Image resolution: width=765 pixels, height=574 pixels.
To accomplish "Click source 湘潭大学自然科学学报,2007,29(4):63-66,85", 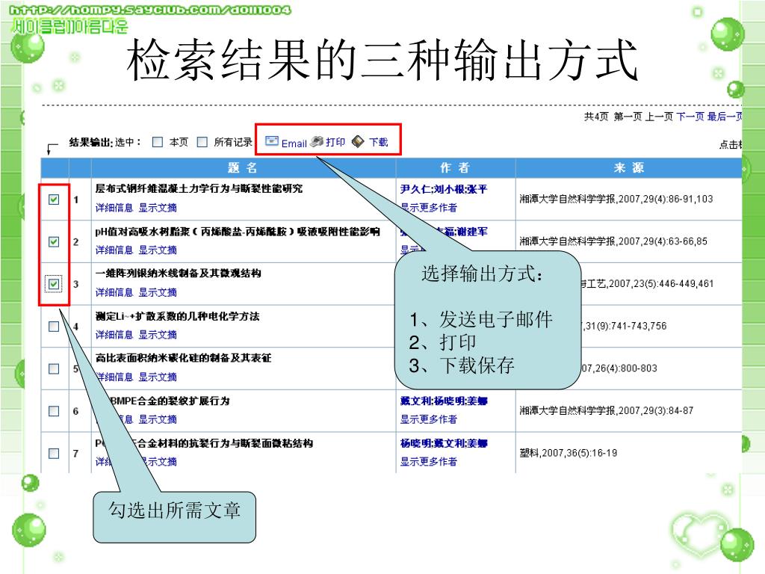I will tap(613, 241).
